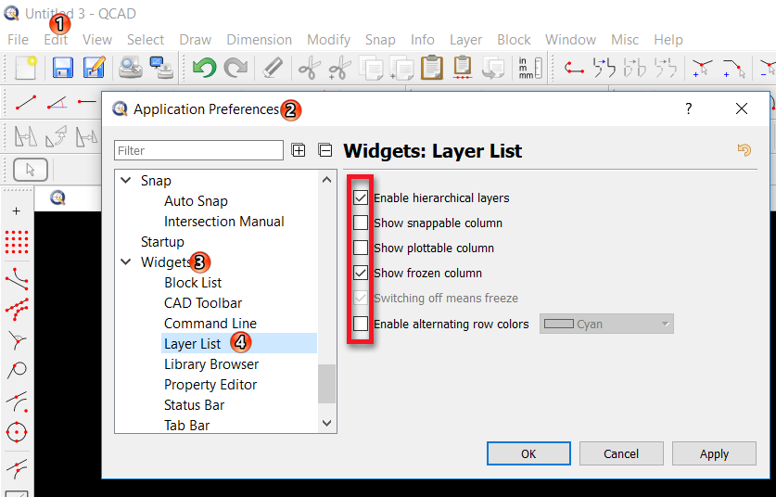Select Command Line tree item
Image resolution: width=776 pixels, height=497 pixels.
pyautogui.click(x=210, y=323)
